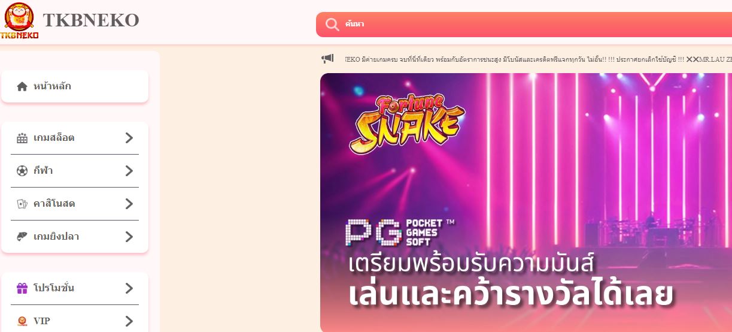The width and height of the screenshot is (732, 332).
Task: Click the soccer ball icon beside กีฬา
Action: pyautogui.click(x=22, y=171)
